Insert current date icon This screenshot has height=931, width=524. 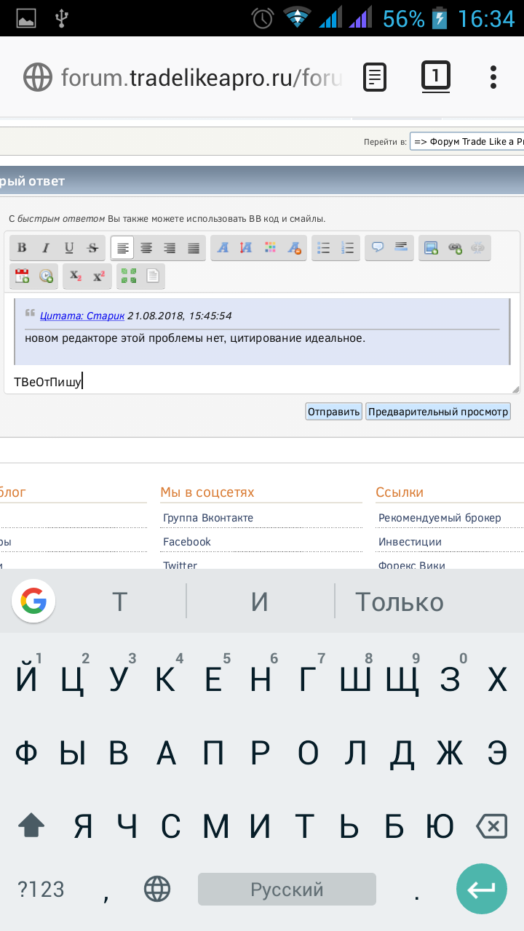[x=22, y=276]
